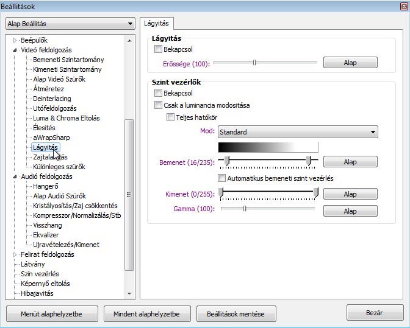The image size is (410, 328).
Task: Click the Bezár button
Action: 375,313
